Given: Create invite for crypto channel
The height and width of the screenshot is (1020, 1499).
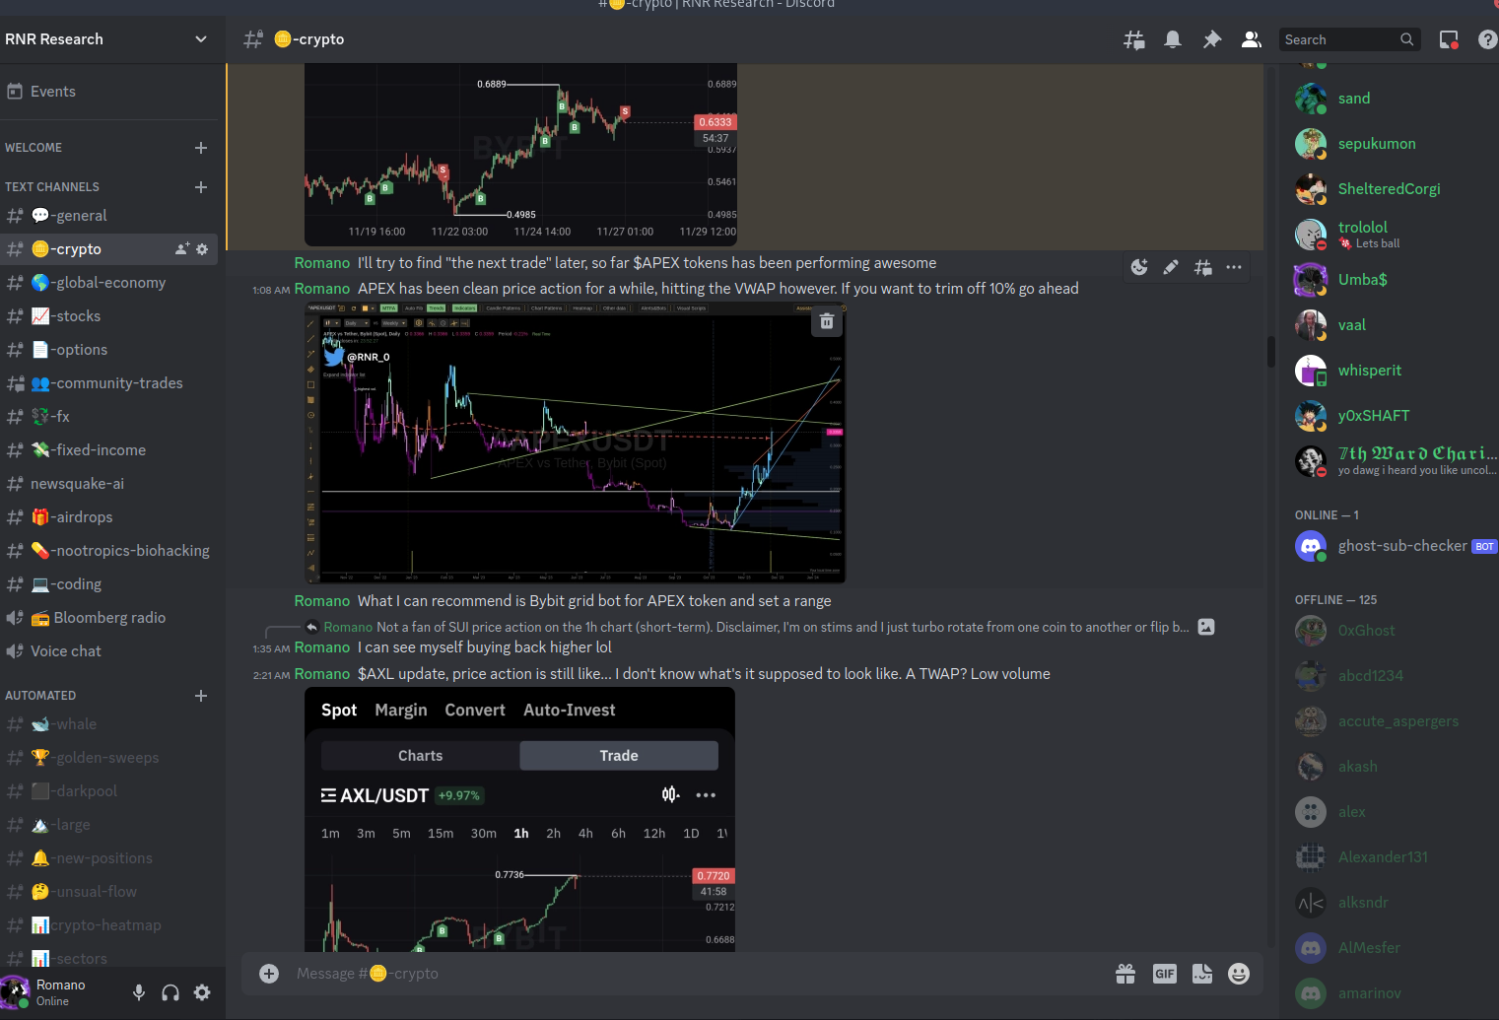Looking at the screenshot, I should (182, 249).
